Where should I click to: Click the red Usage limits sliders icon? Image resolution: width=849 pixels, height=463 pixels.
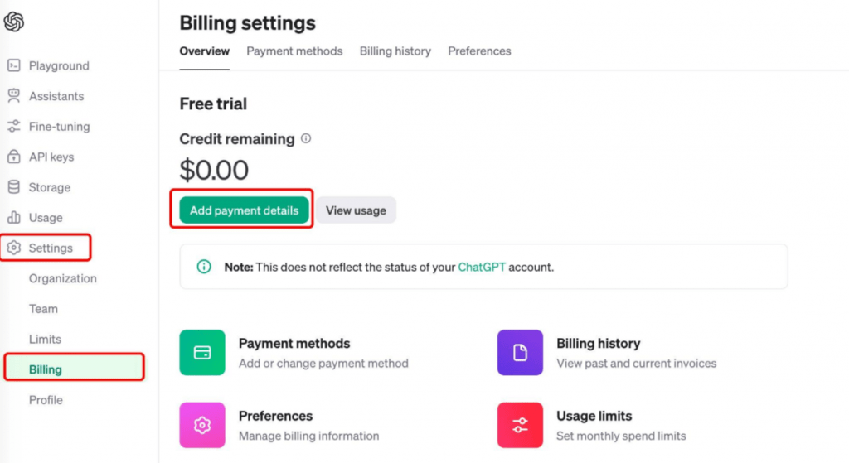click(x=520, y=425)
